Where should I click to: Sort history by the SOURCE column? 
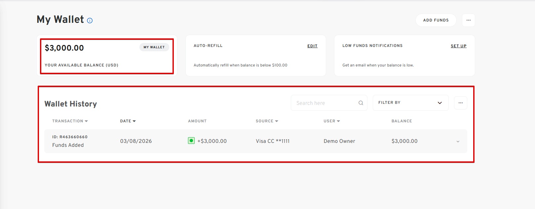(267, 121)
